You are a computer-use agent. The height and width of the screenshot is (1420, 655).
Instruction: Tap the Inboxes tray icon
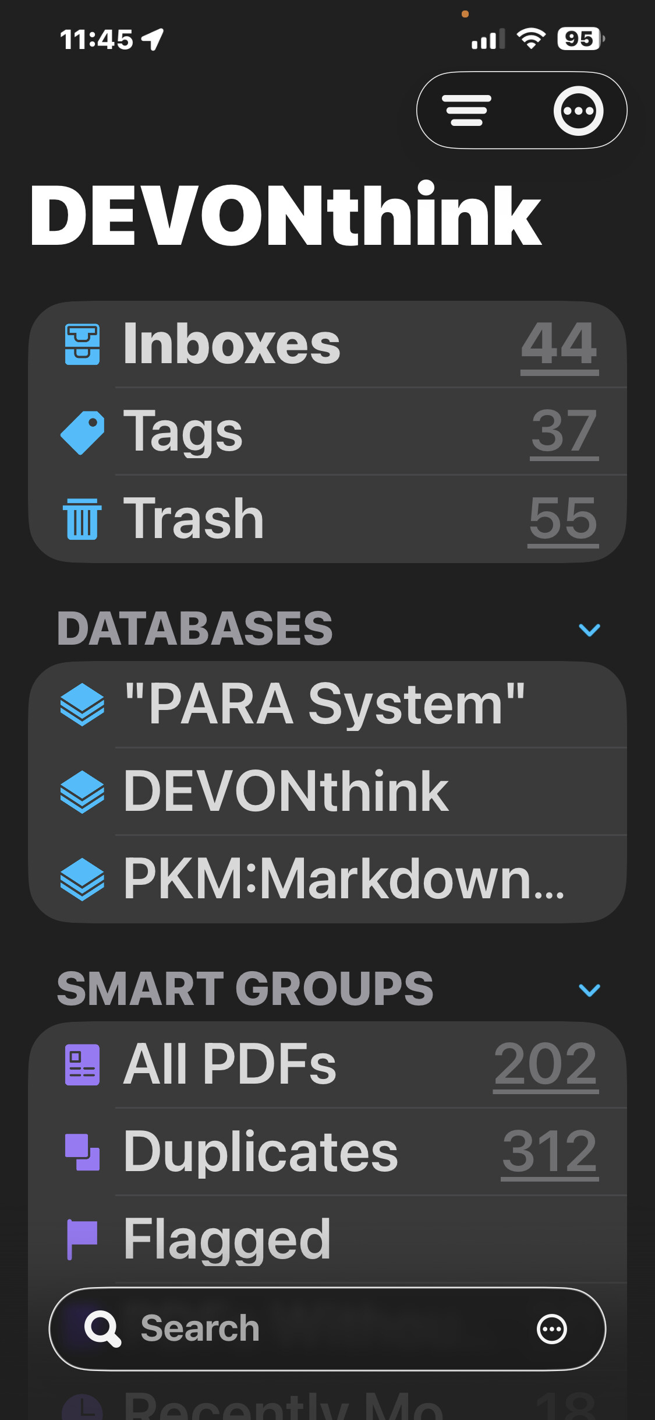coord(82,345)
